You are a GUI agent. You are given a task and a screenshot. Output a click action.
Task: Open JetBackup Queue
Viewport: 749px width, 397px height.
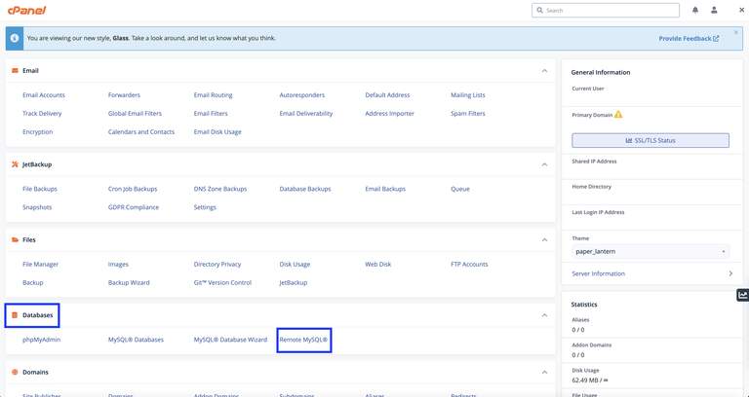460,189
